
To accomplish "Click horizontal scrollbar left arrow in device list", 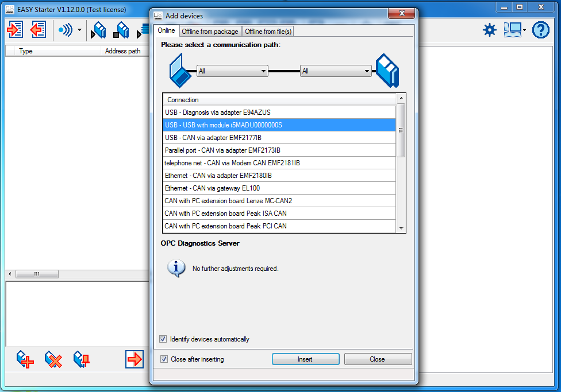I will tap(10, 274).
